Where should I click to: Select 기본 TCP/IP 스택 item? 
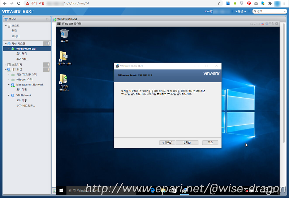(26, 75)
